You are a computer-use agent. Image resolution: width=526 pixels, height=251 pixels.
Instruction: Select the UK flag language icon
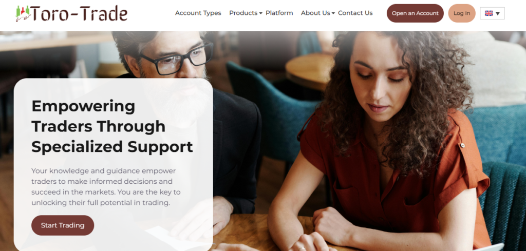[489, 13]
